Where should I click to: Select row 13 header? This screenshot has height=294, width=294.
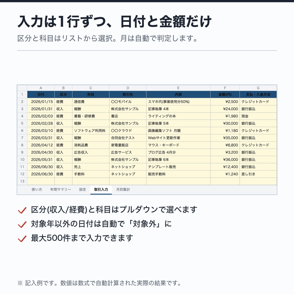pos(22,181)
